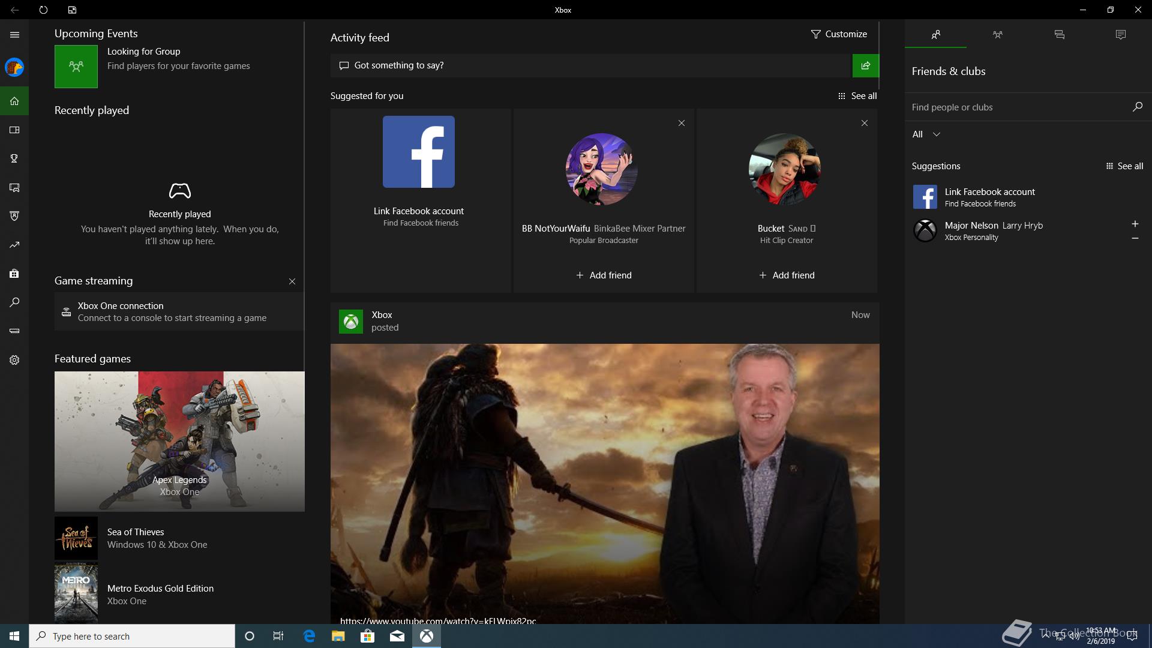Click the taskbar search box

point(132,636)
